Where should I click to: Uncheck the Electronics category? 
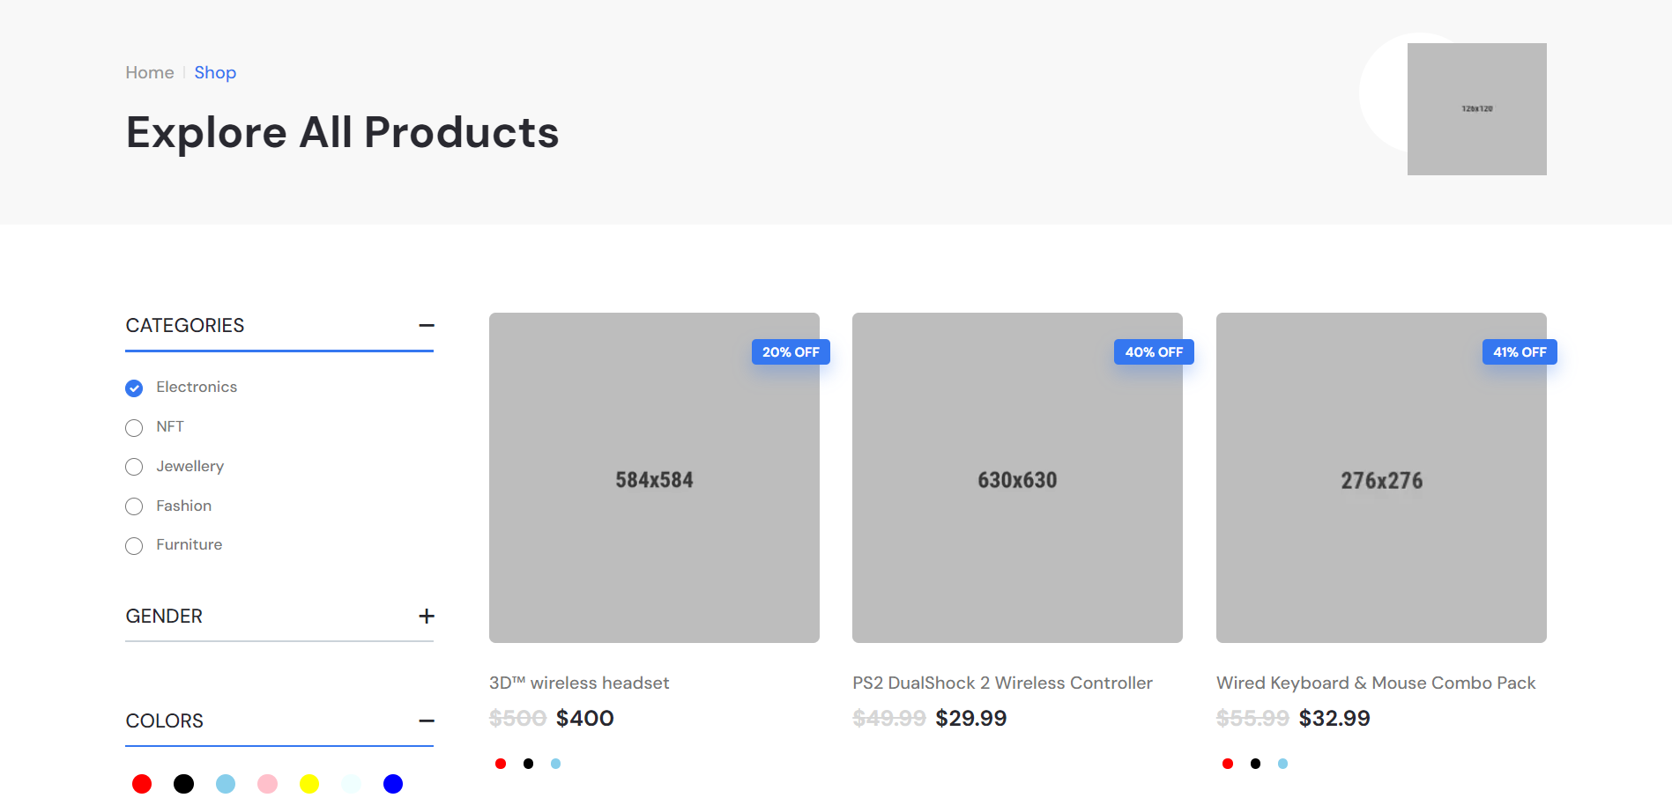[x=134, y=388]
